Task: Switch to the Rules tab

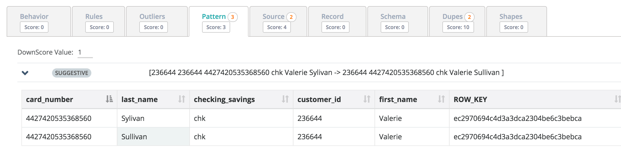Action: pos(94,17)
